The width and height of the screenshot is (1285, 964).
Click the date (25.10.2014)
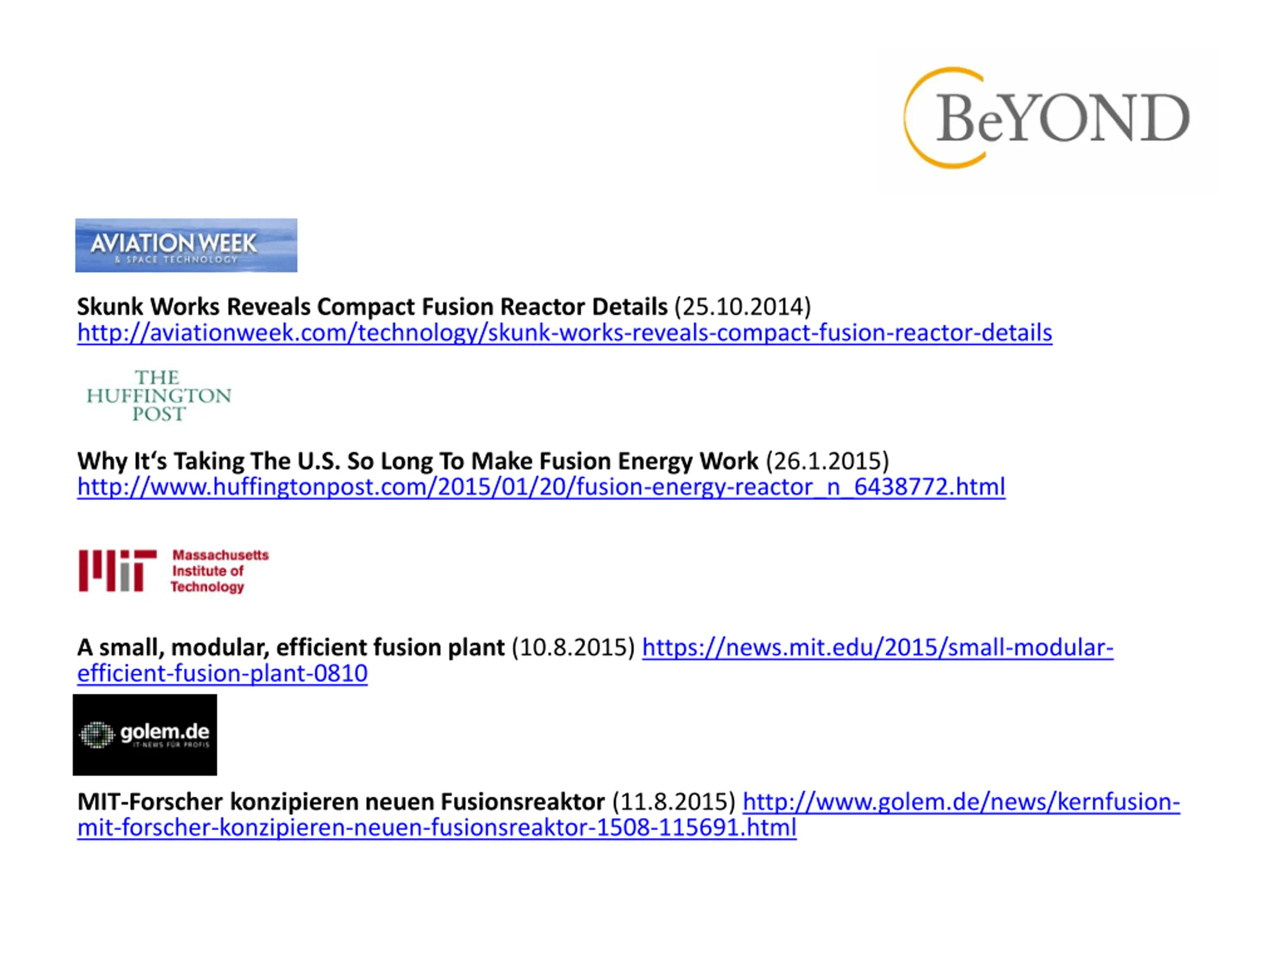click(x=742, y=307)
